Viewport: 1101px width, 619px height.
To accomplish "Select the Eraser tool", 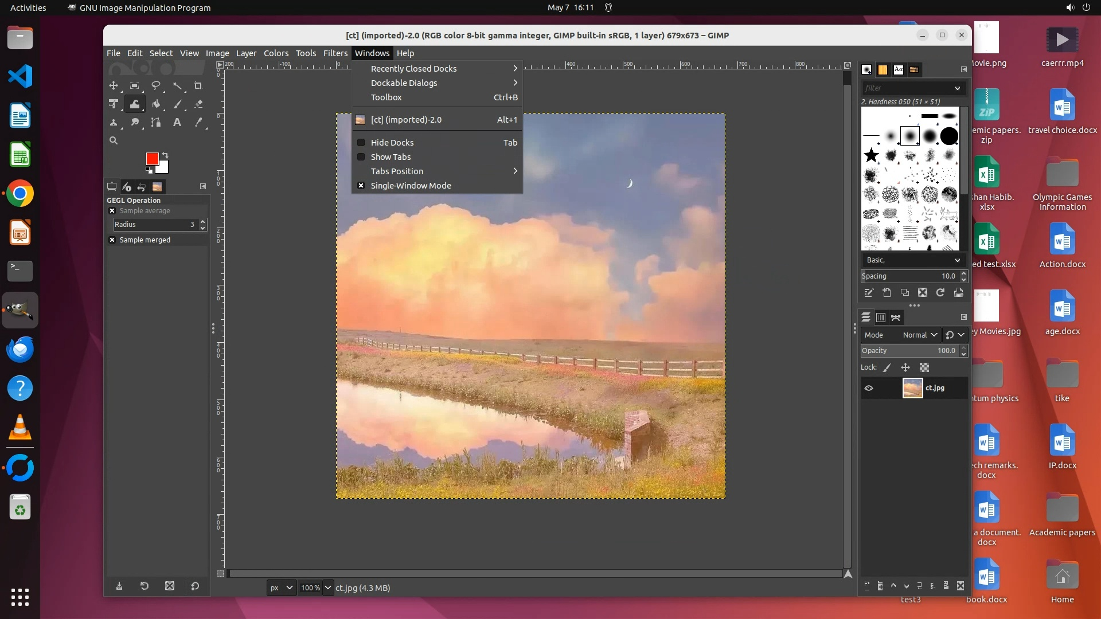I will click(198, 104).
